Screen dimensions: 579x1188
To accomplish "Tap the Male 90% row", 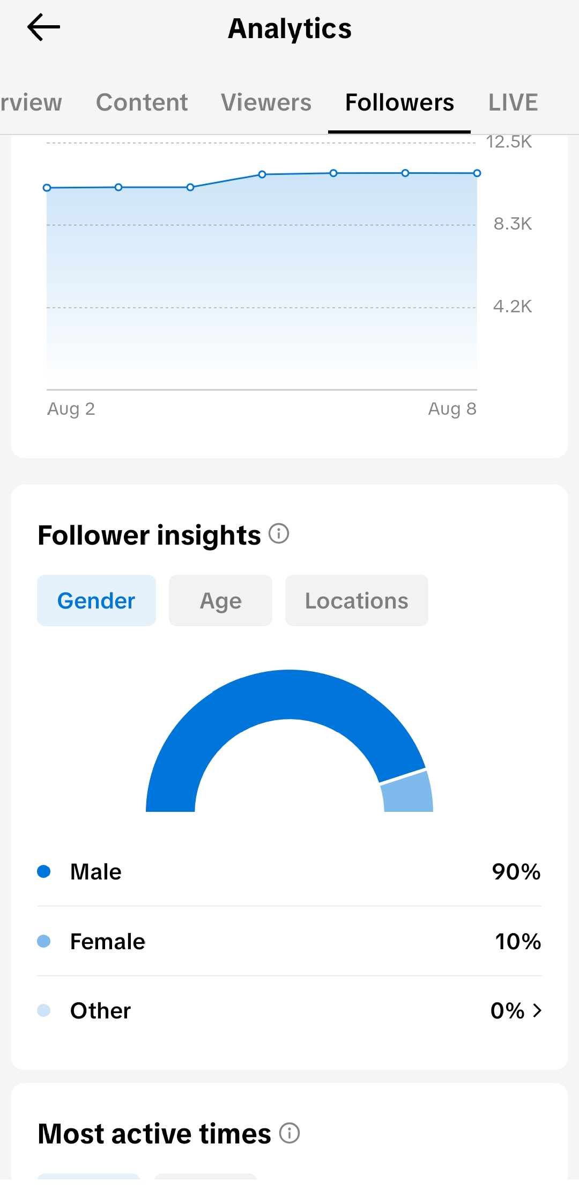I will pos(289,871).
